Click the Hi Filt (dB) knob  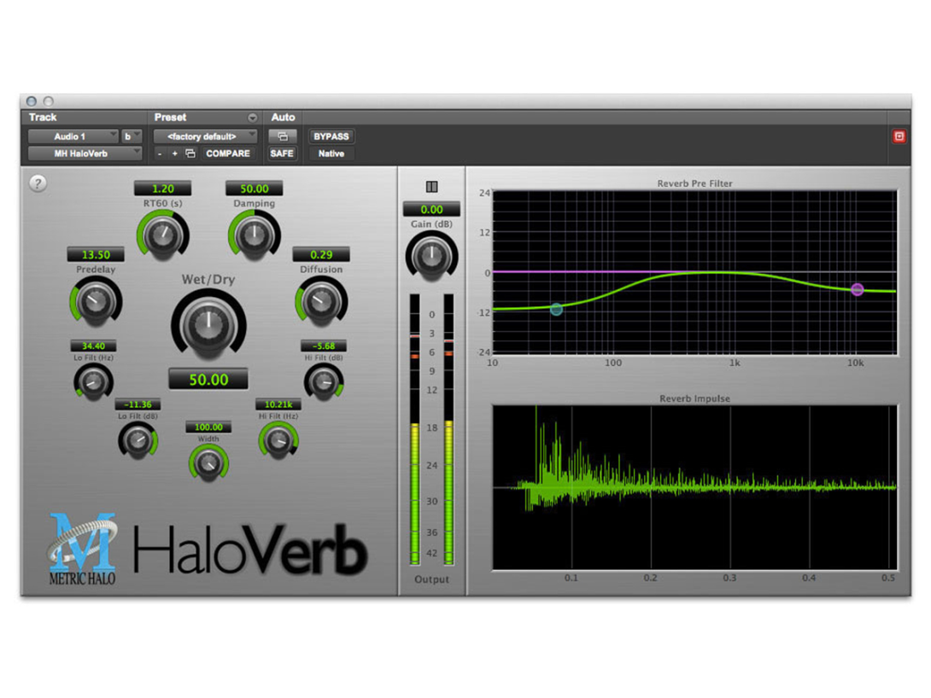tap(324, 381)
